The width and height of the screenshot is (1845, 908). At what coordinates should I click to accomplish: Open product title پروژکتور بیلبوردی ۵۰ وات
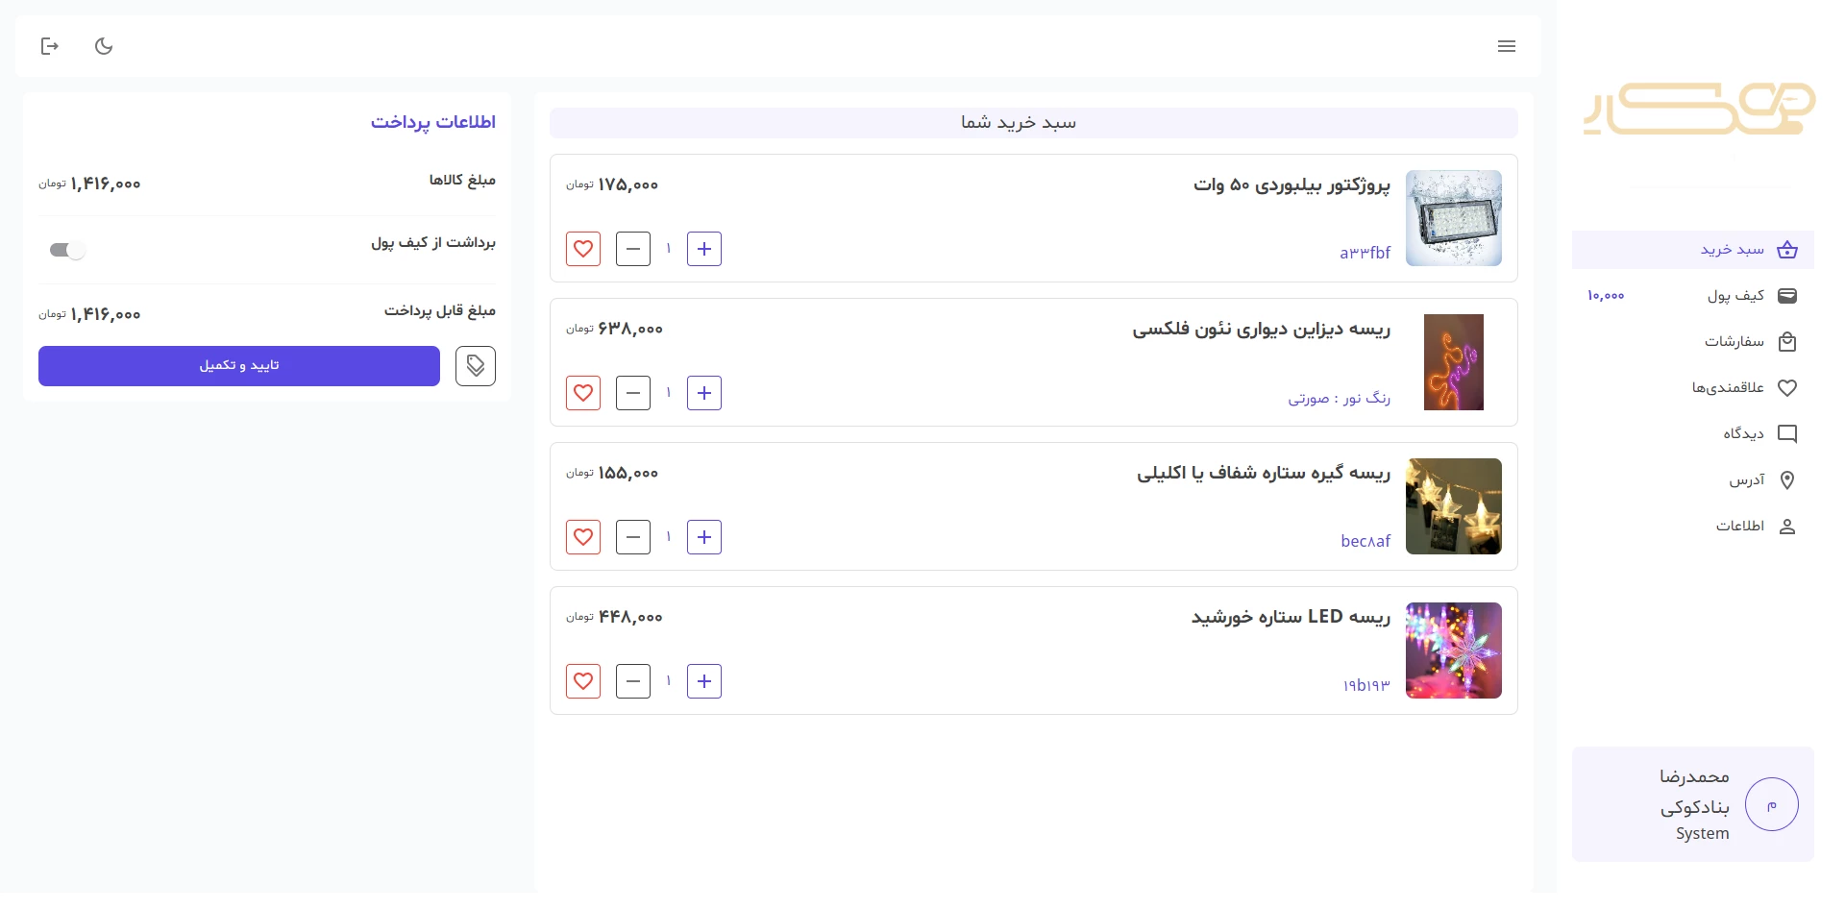point(1291,184)
